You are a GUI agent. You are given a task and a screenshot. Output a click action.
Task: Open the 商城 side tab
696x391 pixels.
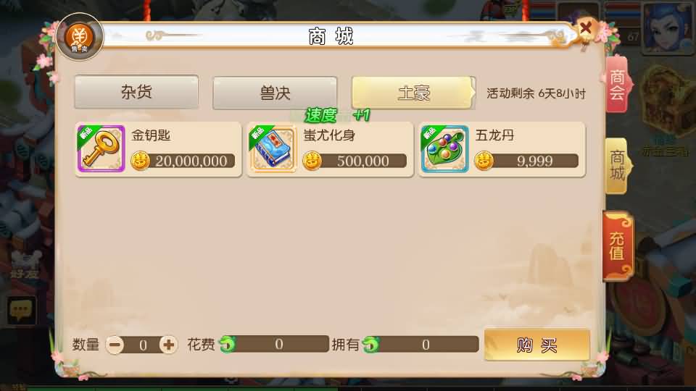click(618, 166)
